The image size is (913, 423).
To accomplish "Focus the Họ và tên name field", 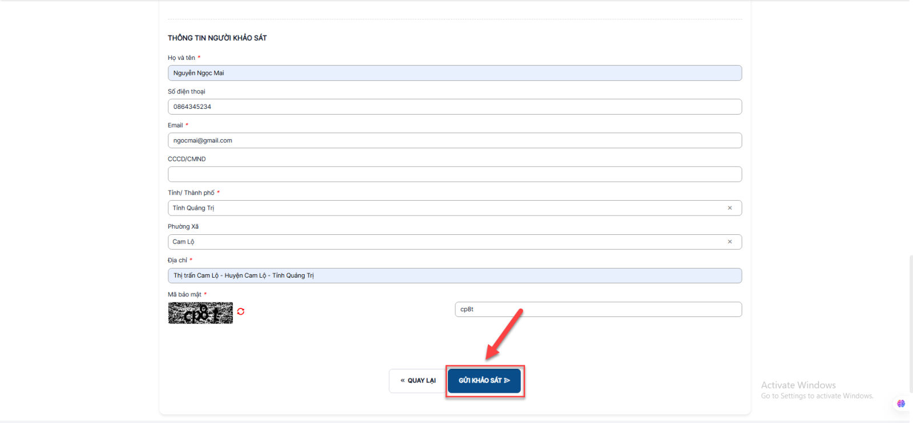I will click(x=454, y=73).
